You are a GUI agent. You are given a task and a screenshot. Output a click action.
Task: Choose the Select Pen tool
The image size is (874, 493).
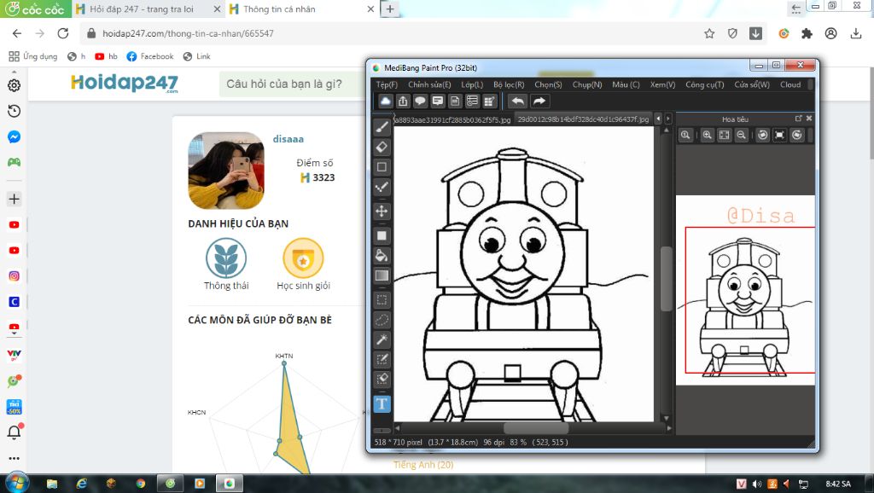pyautogui.click(x=382, y=359)
